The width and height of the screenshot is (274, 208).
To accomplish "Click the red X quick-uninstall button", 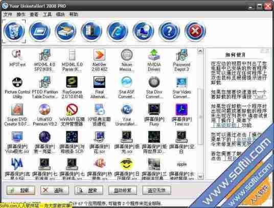I will click(55, 190).
